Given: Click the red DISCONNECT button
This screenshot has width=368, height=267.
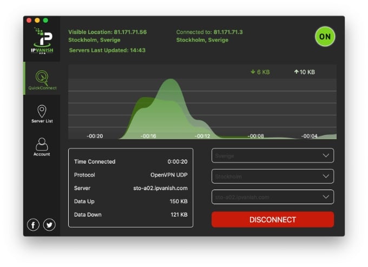Looking at the screenshot, I should tap(272, 219).
